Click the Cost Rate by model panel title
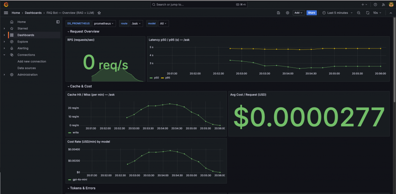Viewport: 396px width, 194px height. pos(89,141)
